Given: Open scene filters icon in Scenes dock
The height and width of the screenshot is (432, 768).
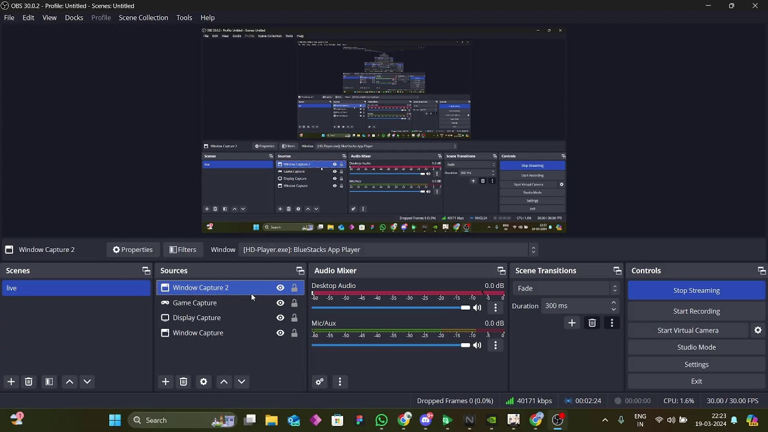Looking at the screenshot, I should point(49,382).
